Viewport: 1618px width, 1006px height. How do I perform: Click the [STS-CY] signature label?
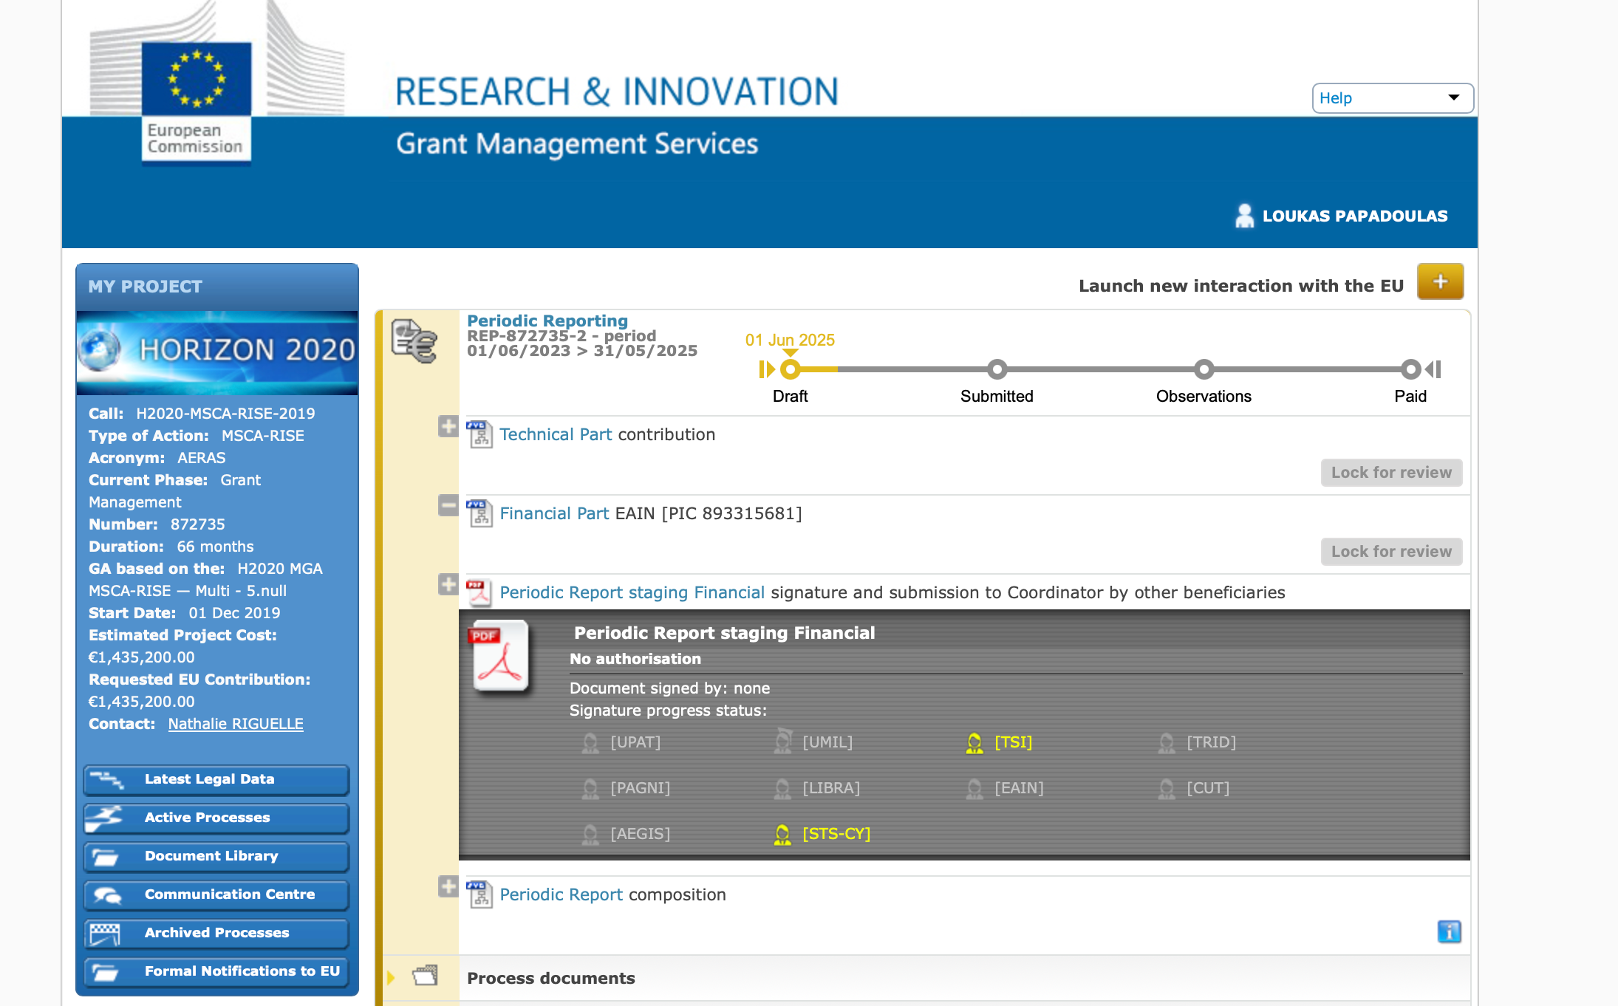(x=836, y=833)
